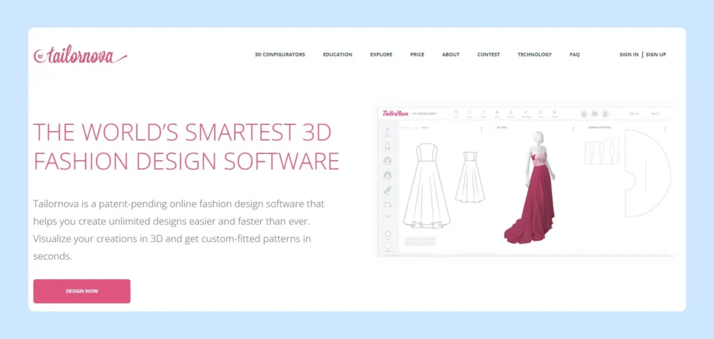Select the collar shape icon in sidebar

tap(388, 204)
